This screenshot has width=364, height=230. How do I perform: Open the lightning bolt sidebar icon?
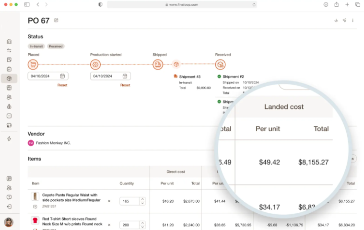[x=9, y=138]
